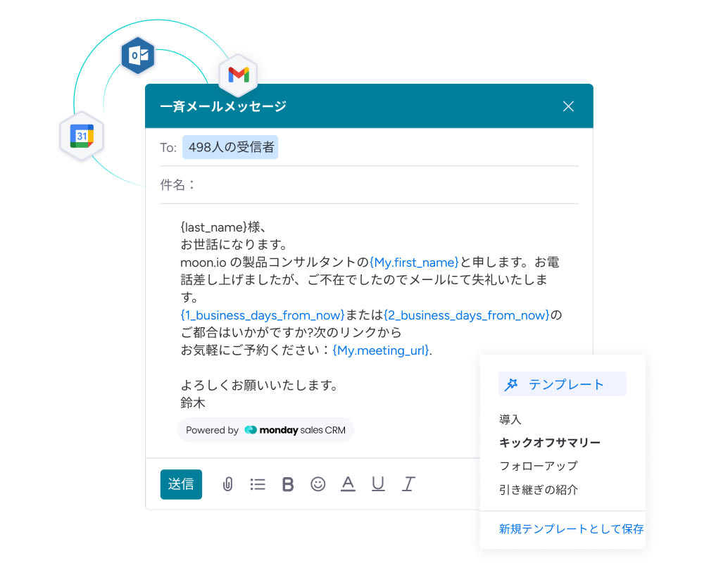Click the {2_business_days_from_now} placeholder
This screenshot has height=563, width=704.
coord(467,315)
